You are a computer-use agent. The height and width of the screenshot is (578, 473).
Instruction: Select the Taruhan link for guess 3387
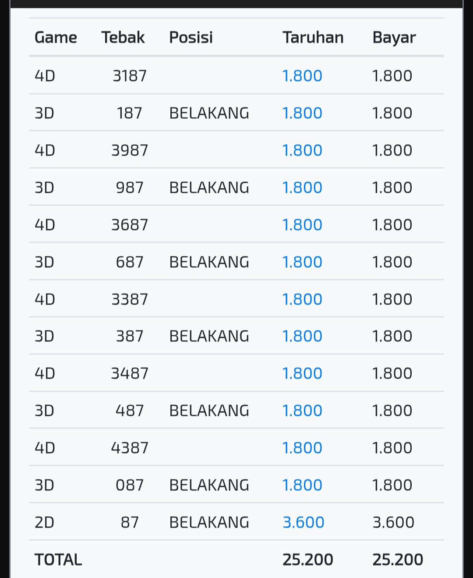[x=302, y=299]
